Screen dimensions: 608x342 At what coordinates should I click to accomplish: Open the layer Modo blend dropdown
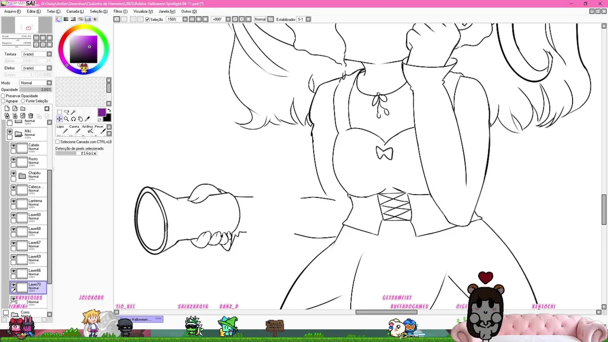pos(49,83)
